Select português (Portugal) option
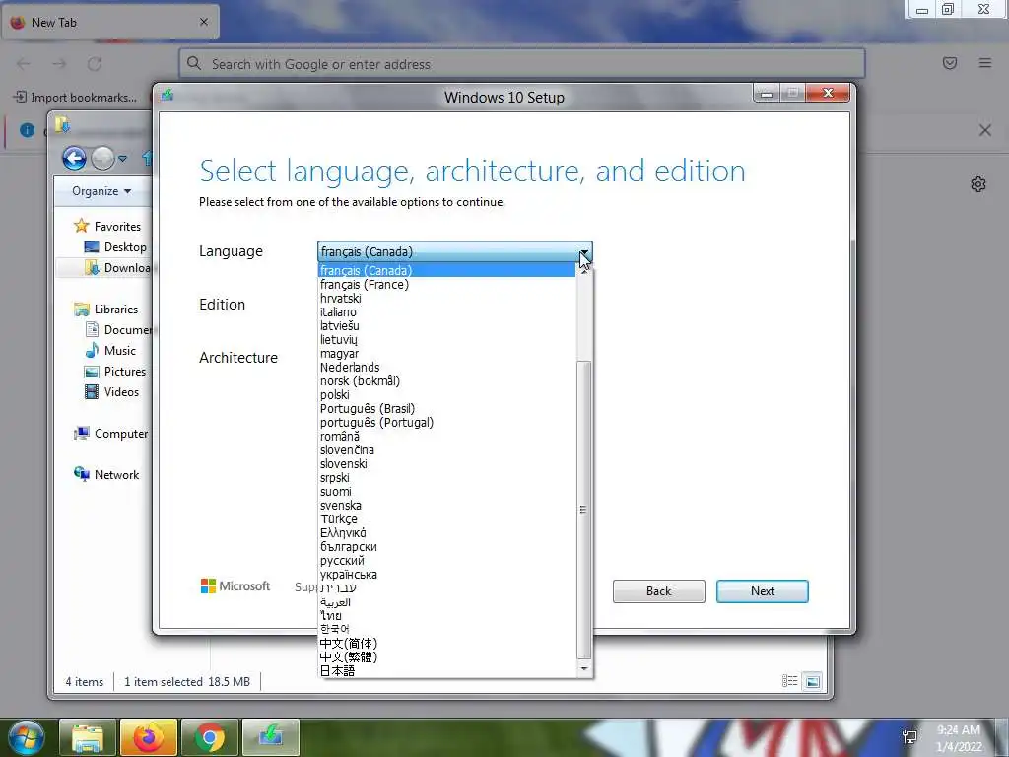 coord(447,422)
